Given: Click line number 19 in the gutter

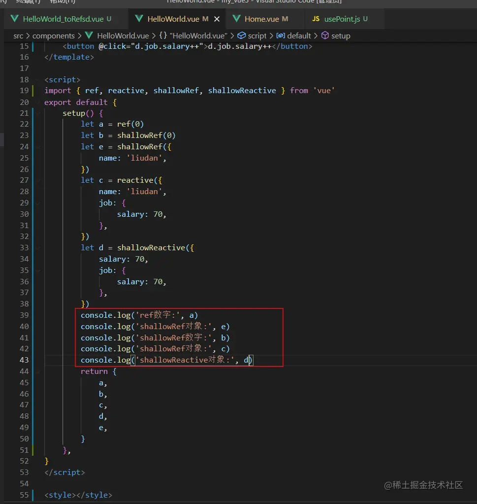Looking at the screenshot, I should pos(24,91).
